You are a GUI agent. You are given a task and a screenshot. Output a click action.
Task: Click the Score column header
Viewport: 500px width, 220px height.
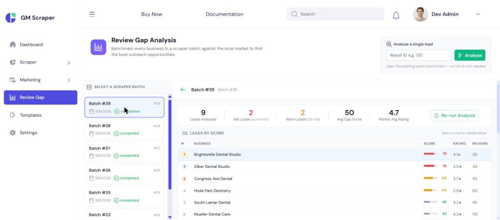coord(429,144)
